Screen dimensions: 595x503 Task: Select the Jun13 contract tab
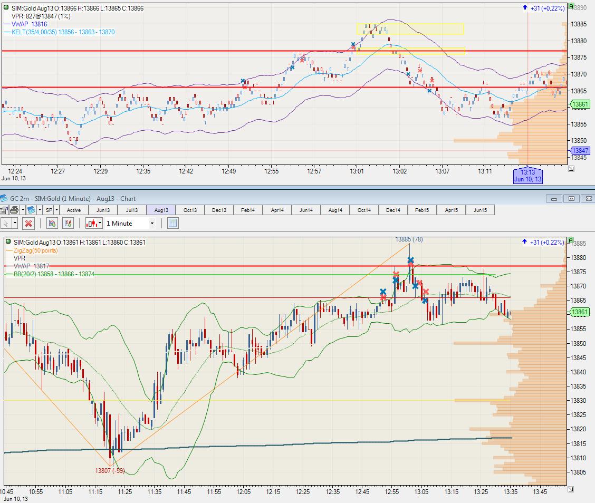tap(103, 210)
